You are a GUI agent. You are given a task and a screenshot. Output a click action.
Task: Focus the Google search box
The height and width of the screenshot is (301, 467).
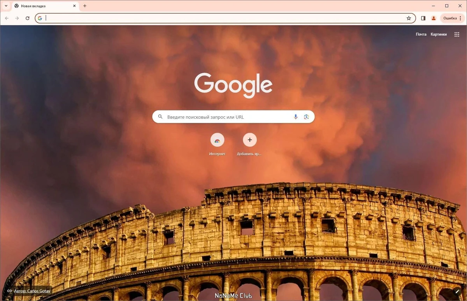click(x=233, y=117)
